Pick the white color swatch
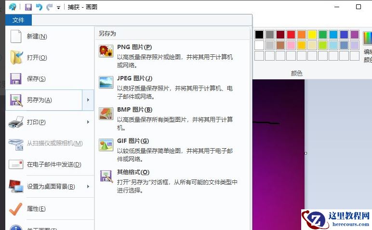 tap(259, 45)
